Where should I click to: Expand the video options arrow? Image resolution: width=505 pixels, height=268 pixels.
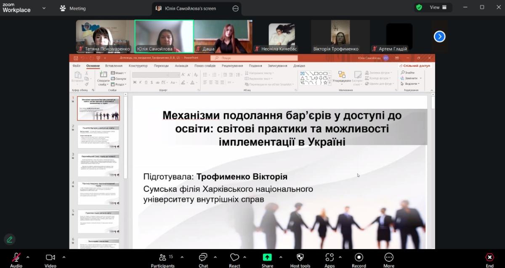click(x=64, y=257)
